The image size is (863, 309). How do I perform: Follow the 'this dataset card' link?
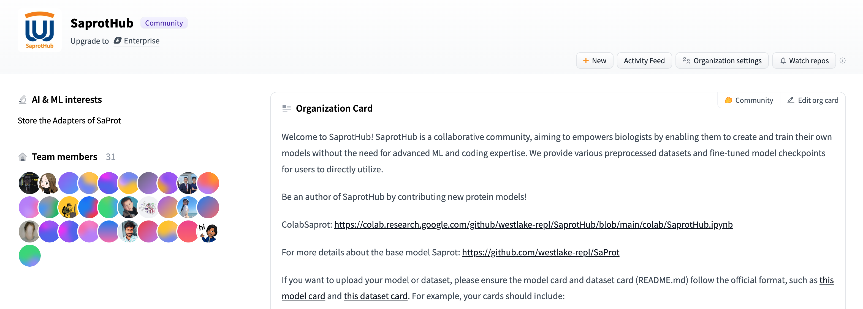coord(375,296)
